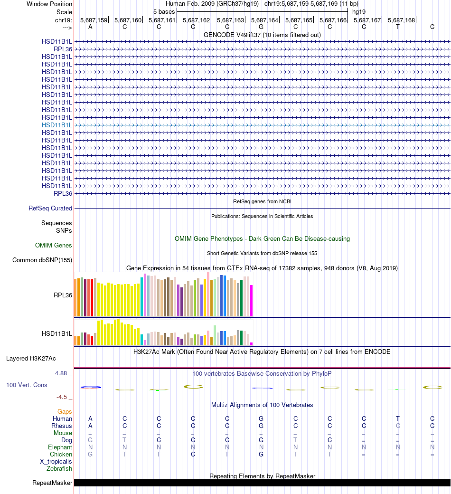The width and height of the screenshot is (451, 494).
Task: Click the T in the Human alignment row
Action: 398,418
